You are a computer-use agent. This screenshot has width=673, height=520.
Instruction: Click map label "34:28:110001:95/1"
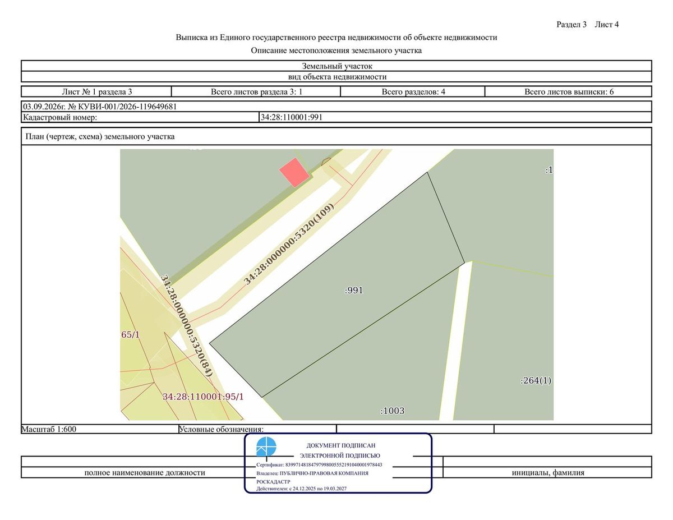tap(204, 397)
